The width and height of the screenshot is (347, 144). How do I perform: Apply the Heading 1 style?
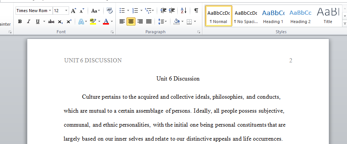(x=273, y=16)
